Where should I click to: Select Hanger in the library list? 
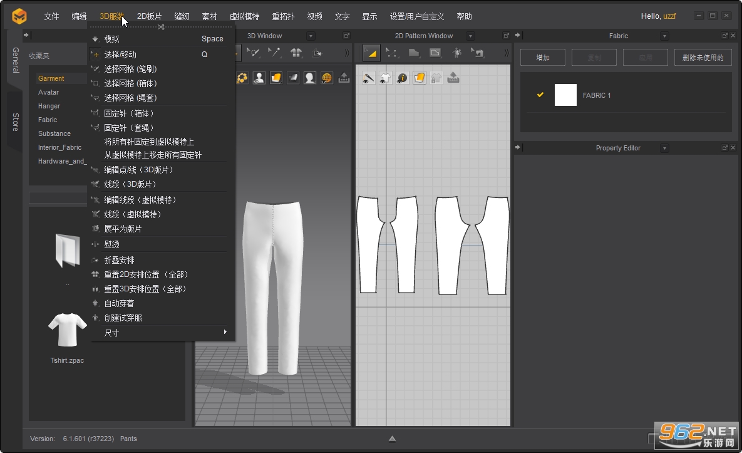point(49,106)
